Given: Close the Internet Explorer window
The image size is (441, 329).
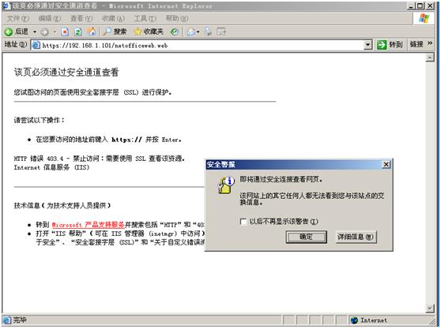Looking at the screenshot, I should (x=431, y=6).
